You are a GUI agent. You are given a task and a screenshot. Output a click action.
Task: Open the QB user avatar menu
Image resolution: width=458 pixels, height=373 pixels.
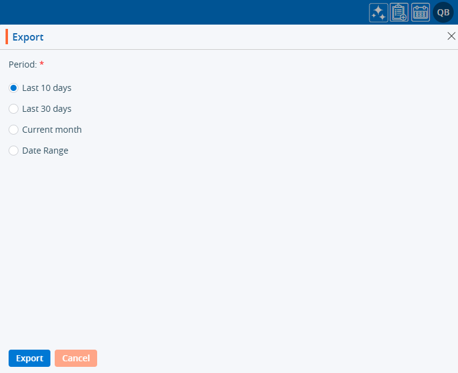pyautogui.click(x=443, y=12)
